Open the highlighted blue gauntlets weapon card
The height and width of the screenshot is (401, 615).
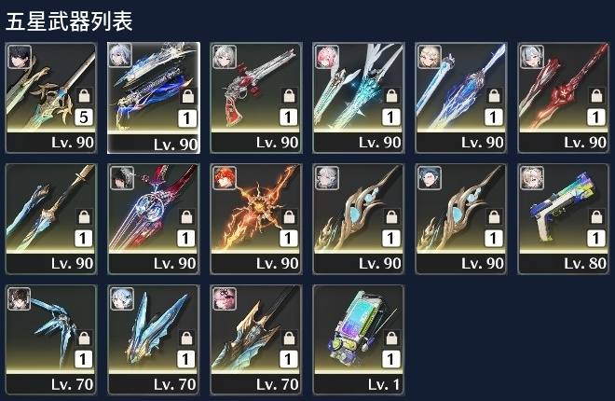pos(154,98)
